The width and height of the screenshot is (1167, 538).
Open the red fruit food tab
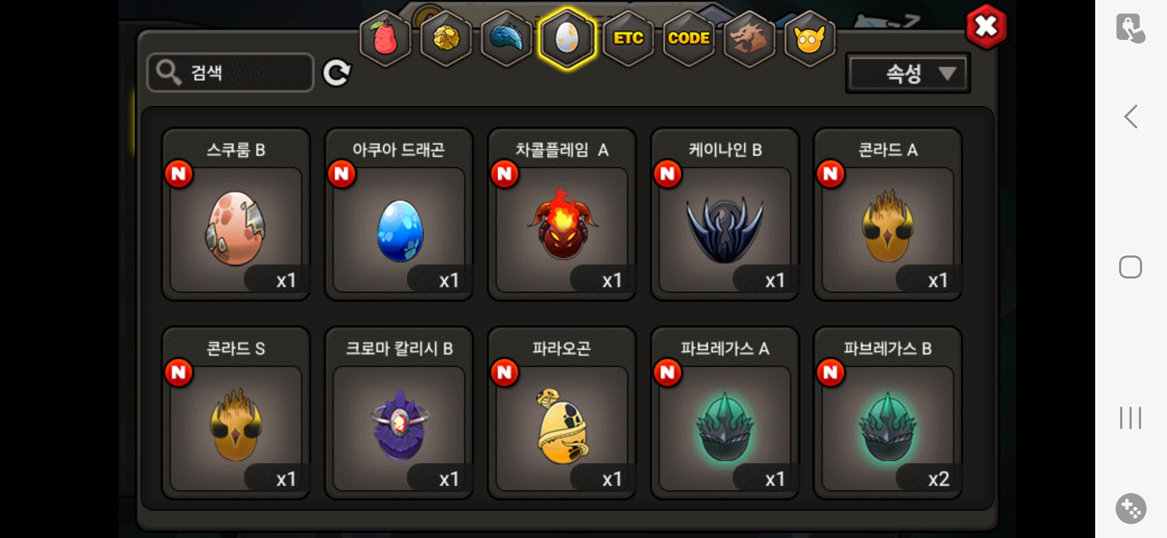tap(385, 38)
